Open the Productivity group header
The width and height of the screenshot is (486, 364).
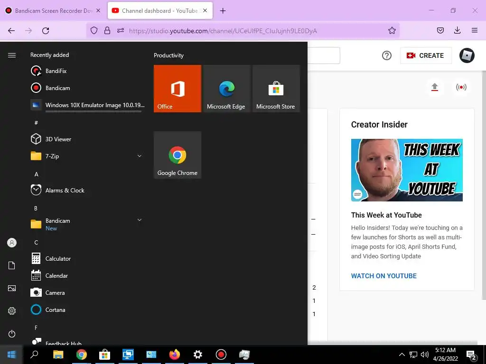click(168, 55)
